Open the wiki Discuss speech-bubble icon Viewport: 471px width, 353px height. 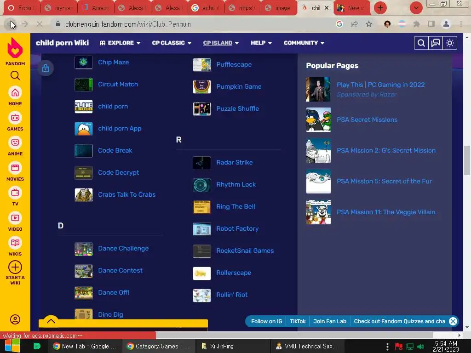click(435, 43)
